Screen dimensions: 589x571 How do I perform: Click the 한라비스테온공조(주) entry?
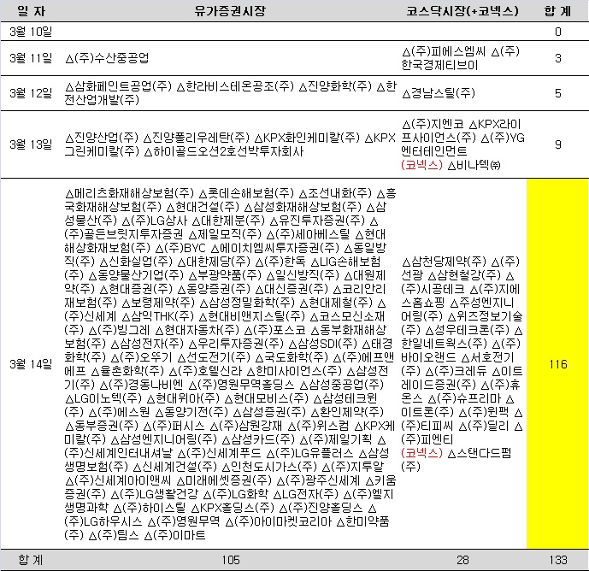pyautogui.click(x=235, y=86)
